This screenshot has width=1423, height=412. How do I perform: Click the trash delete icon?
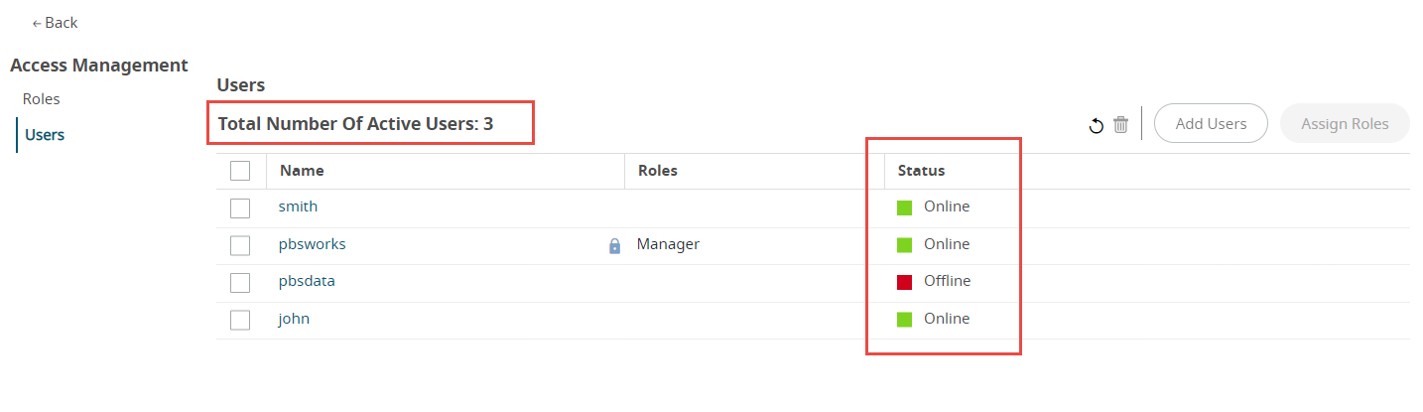coord(1120,125)
